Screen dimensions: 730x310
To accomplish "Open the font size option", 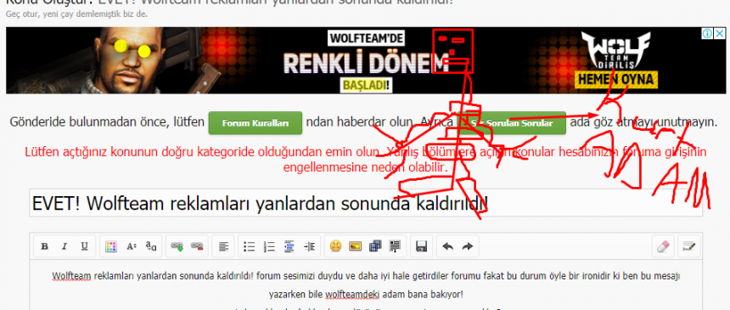I will tap(132, 246).
